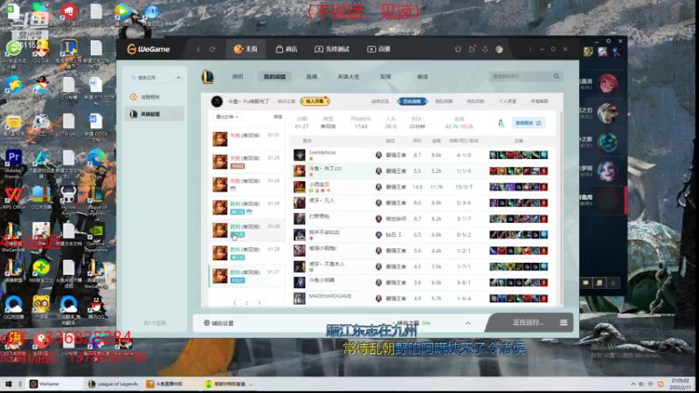The width and height of the screenshot is (699, 393).
Task: Show hidden system tray icons
Action: click(x=633, y=383)
